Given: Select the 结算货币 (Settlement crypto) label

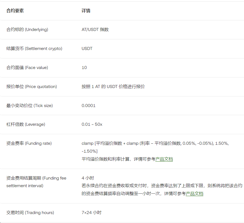Looking at the screenshot, I should (33, 49).
